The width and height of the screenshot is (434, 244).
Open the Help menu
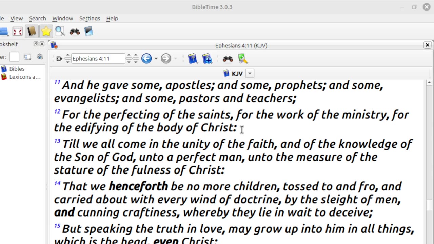tap(112, 18)
